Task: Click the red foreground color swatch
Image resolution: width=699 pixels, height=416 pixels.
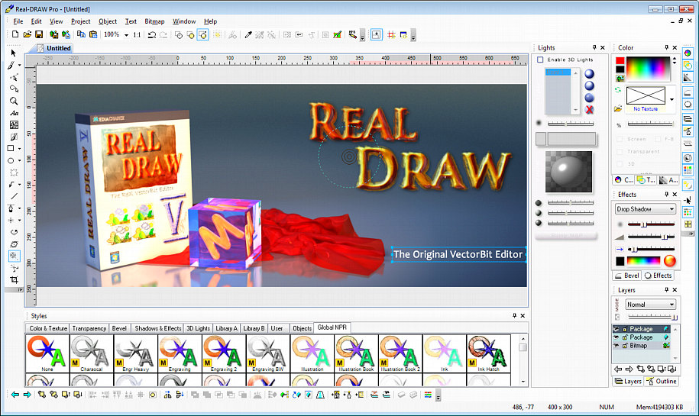Action: (620, 60)
